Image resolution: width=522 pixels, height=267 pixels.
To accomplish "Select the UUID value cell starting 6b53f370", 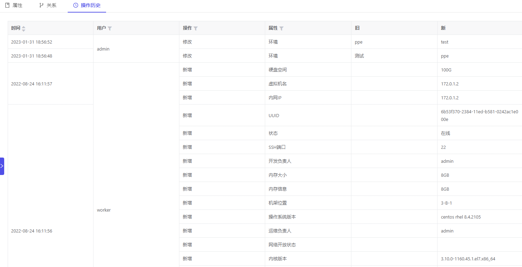I will point(479,115).
